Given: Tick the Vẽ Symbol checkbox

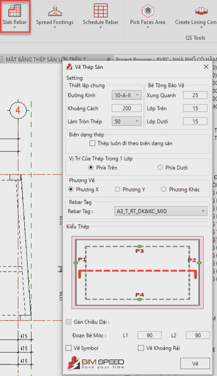Looking at the screenshot, I should pyautogui.click(x=69, y=348).
